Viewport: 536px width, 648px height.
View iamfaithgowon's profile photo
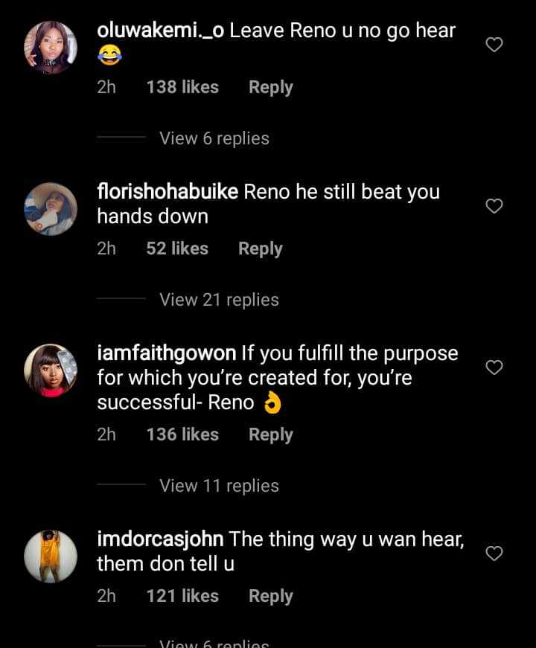pyautogui.click(x=51, y=370)
